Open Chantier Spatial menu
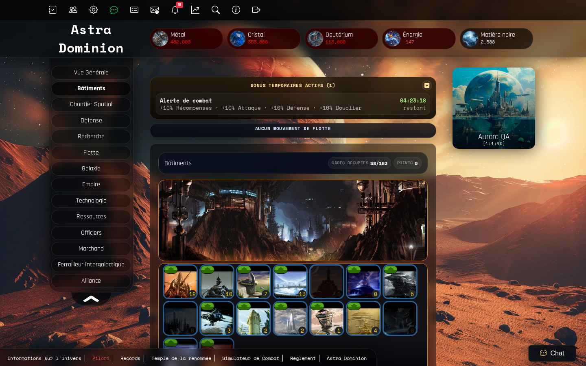This screenshot has height=366, width=586. (x=91, y=105)
